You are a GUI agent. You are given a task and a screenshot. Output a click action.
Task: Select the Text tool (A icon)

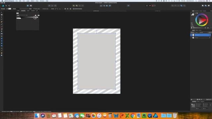[x=2, y=48]
